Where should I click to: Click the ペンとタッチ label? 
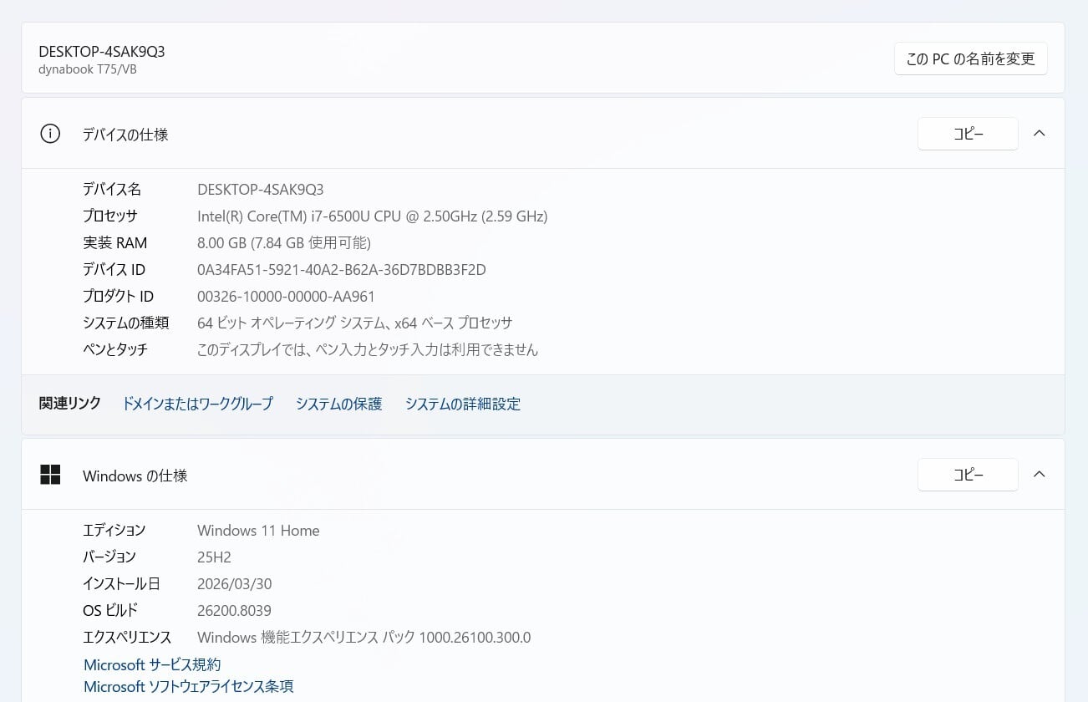(114, 349)
